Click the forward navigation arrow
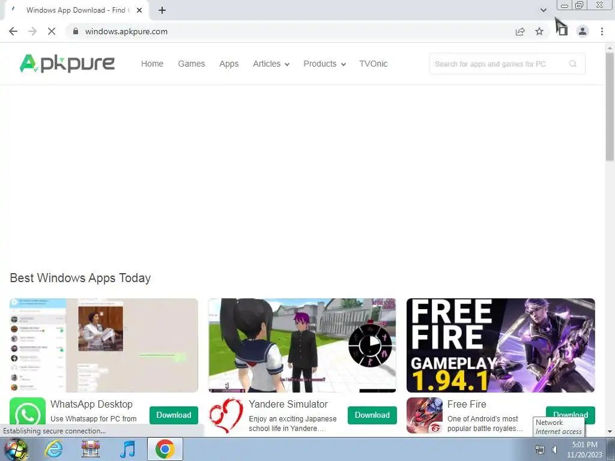This screenshot has width=615, height=461. click(x=32, y=31)
